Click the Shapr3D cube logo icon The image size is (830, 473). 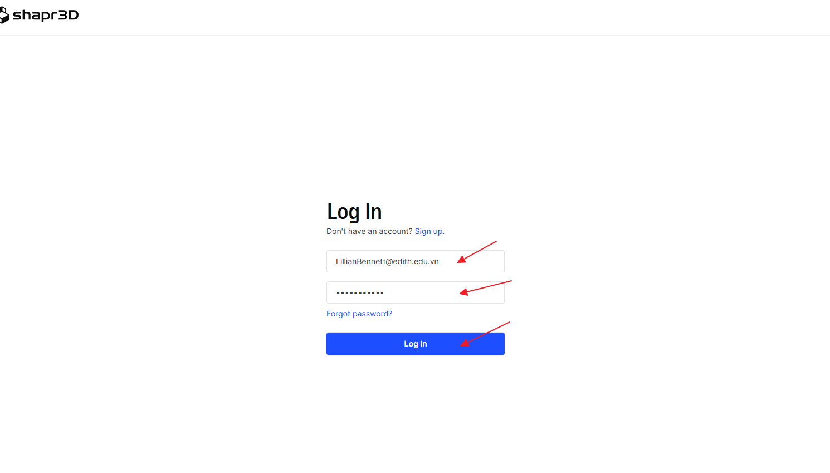pyautogui.click(x=4, y=15)
